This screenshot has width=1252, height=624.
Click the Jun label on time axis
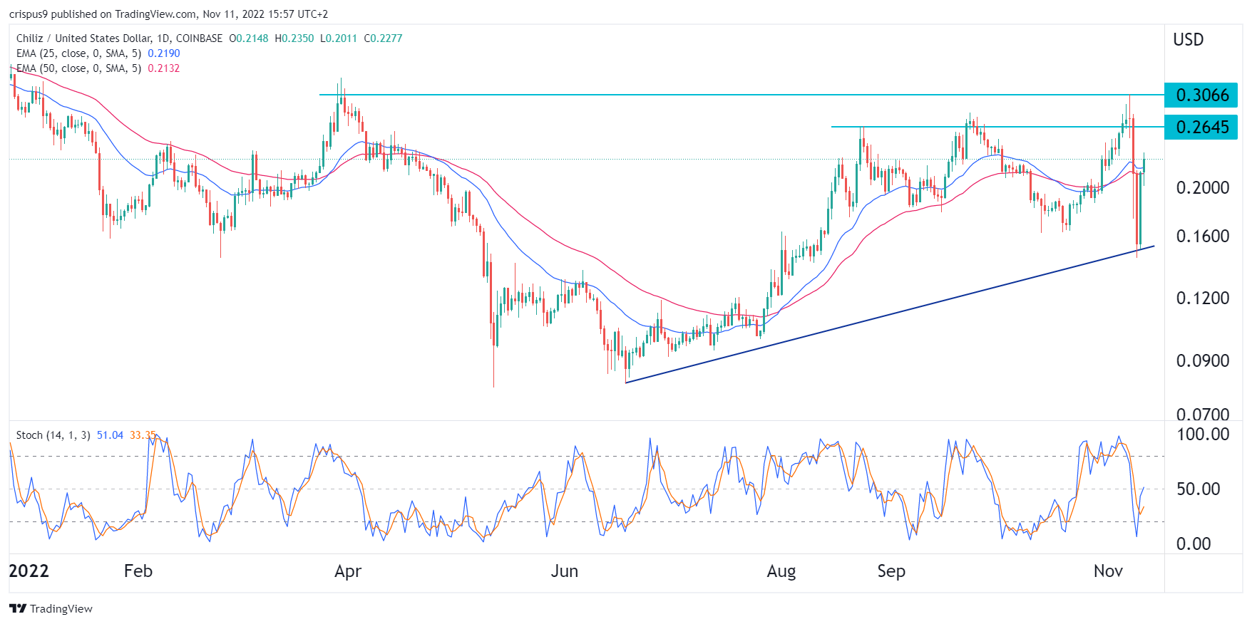coord(564,571)
